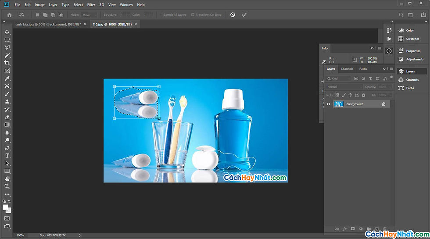
Task: Select the Rectangle shape tool
Action: coord(7,171)
